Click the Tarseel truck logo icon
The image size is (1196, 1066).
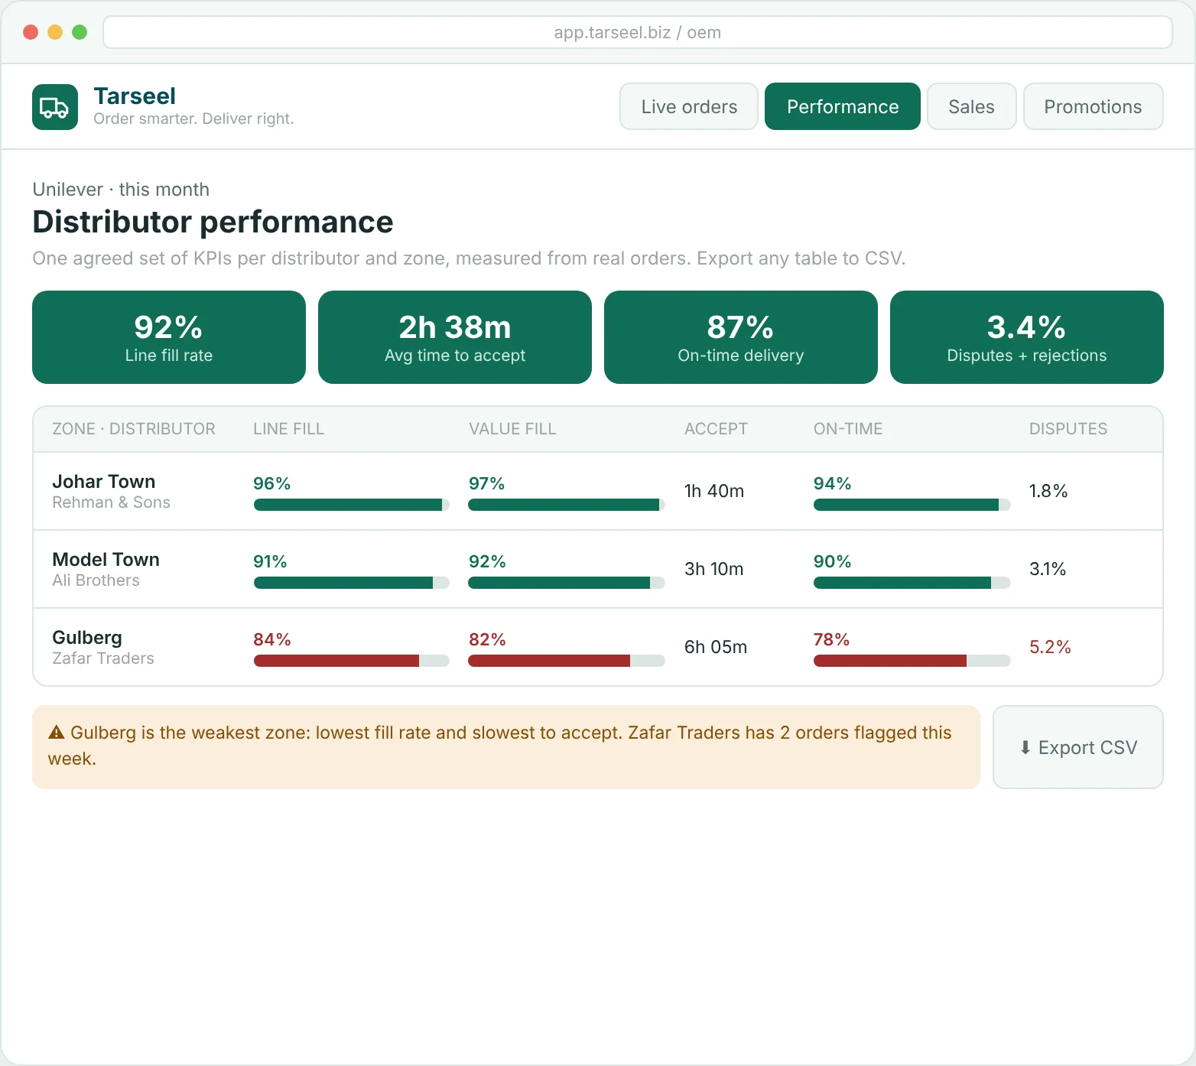(55, 107)
